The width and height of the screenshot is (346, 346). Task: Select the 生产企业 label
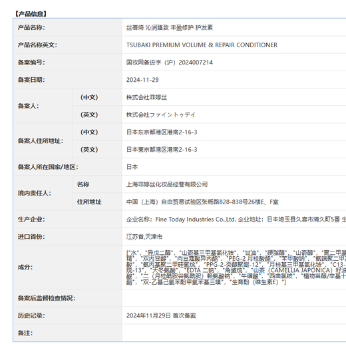pyautogui.click(x=31, y=220)
